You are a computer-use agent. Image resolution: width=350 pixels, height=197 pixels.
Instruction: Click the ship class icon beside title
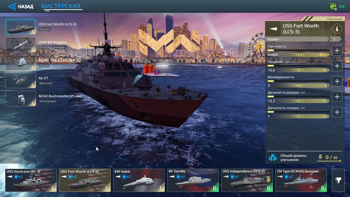click(273, 29)
